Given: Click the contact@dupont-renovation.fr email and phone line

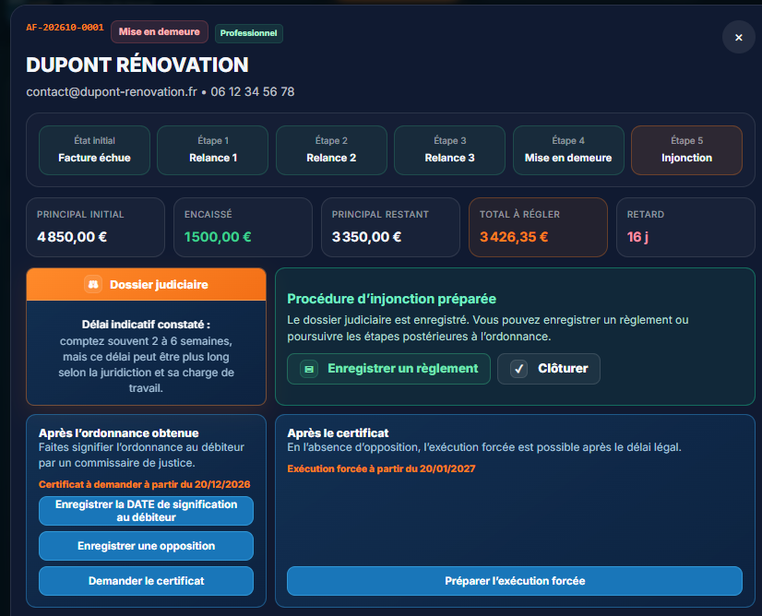Looking at the screenshot, I should 161,92.
